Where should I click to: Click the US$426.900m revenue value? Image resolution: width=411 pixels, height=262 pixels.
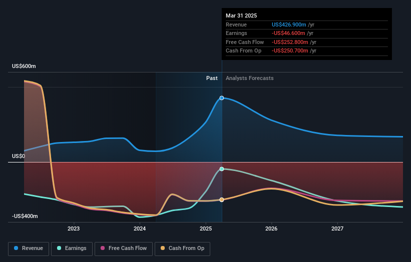(289, 24)
